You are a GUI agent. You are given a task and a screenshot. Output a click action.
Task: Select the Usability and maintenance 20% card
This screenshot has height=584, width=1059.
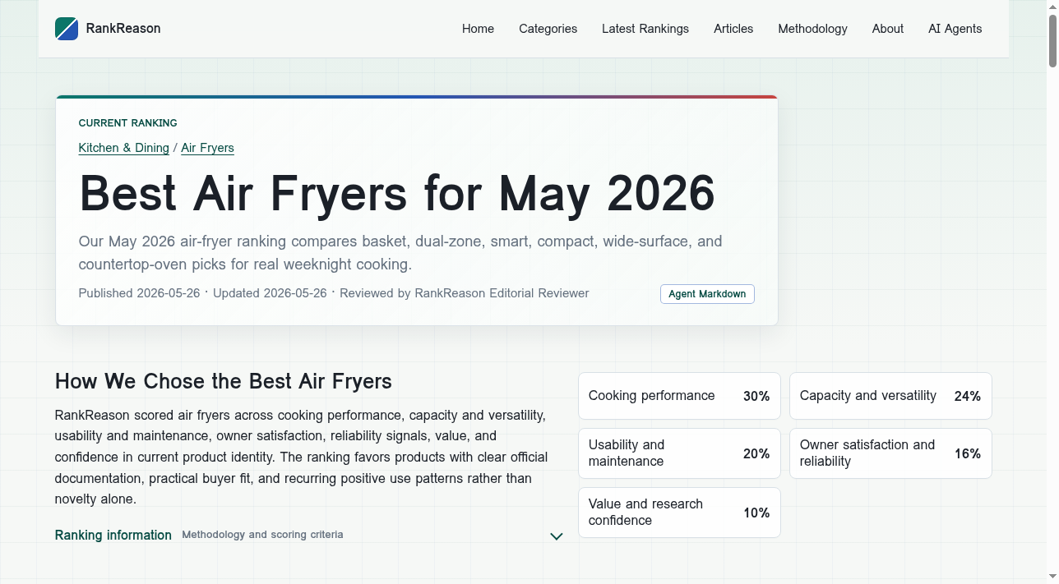pyautogui.click(x=679, y=453)
